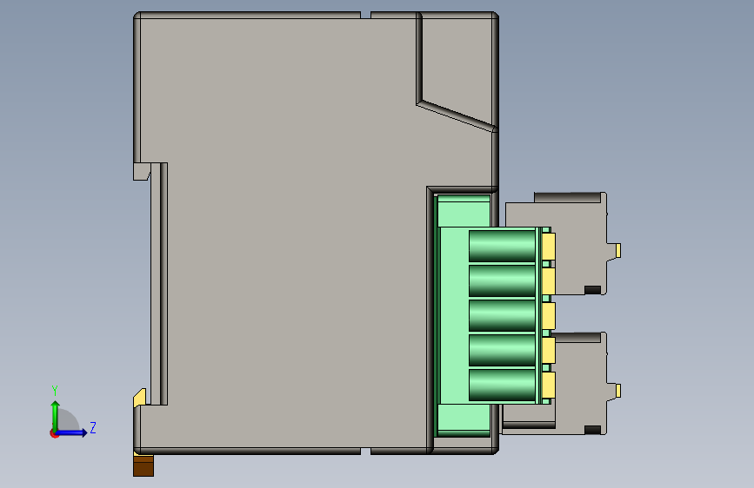Select the yellow pin on upper plug module
Screen dimensions: 754x488
tap(618, 250)
